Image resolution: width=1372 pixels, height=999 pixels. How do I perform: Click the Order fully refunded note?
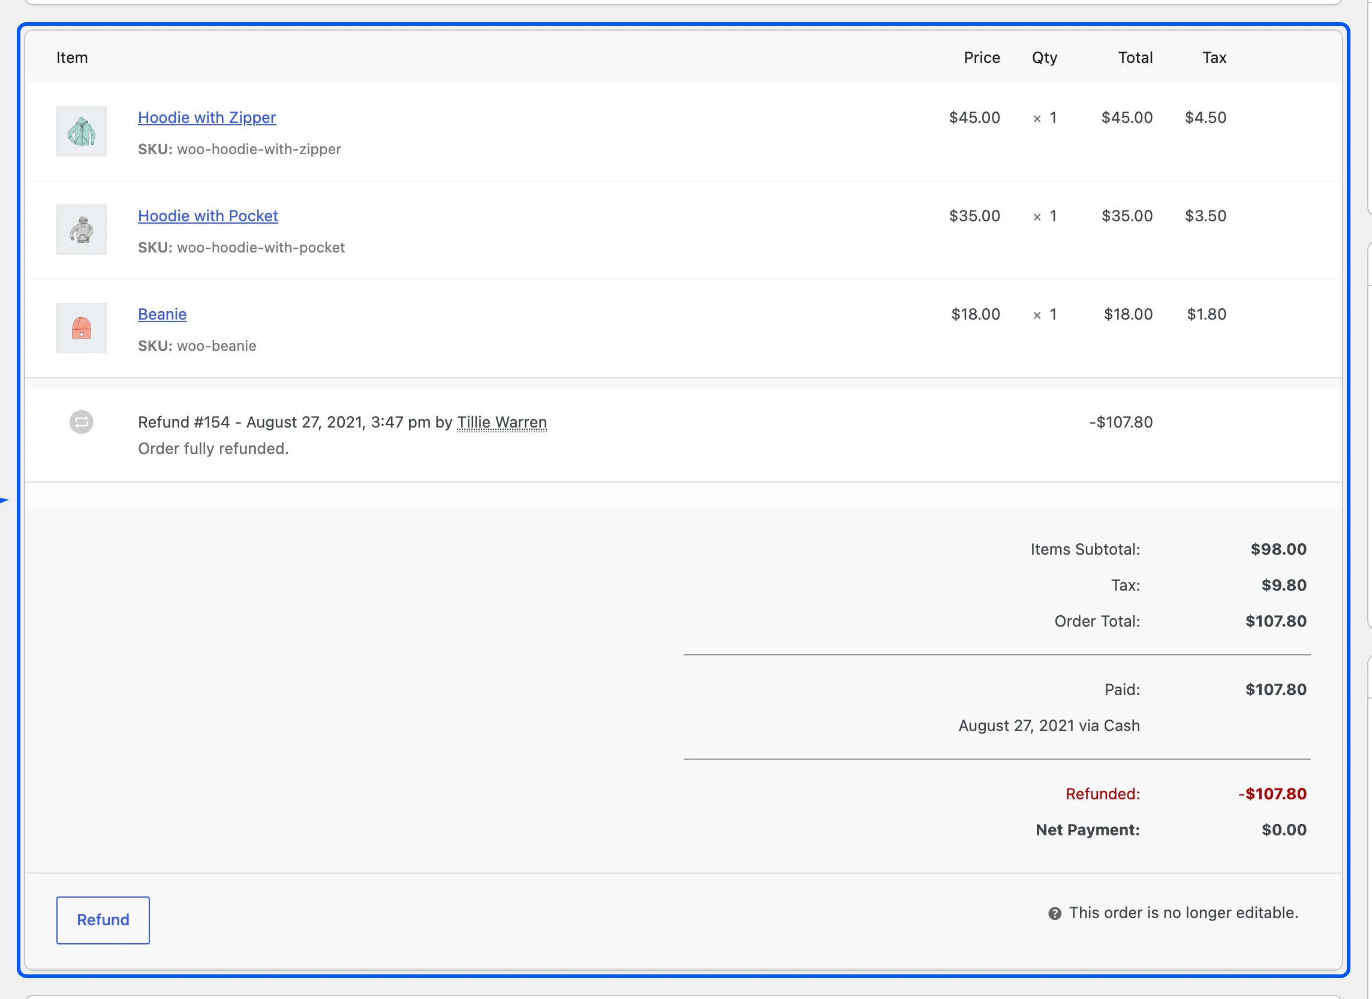pos(213,449)
